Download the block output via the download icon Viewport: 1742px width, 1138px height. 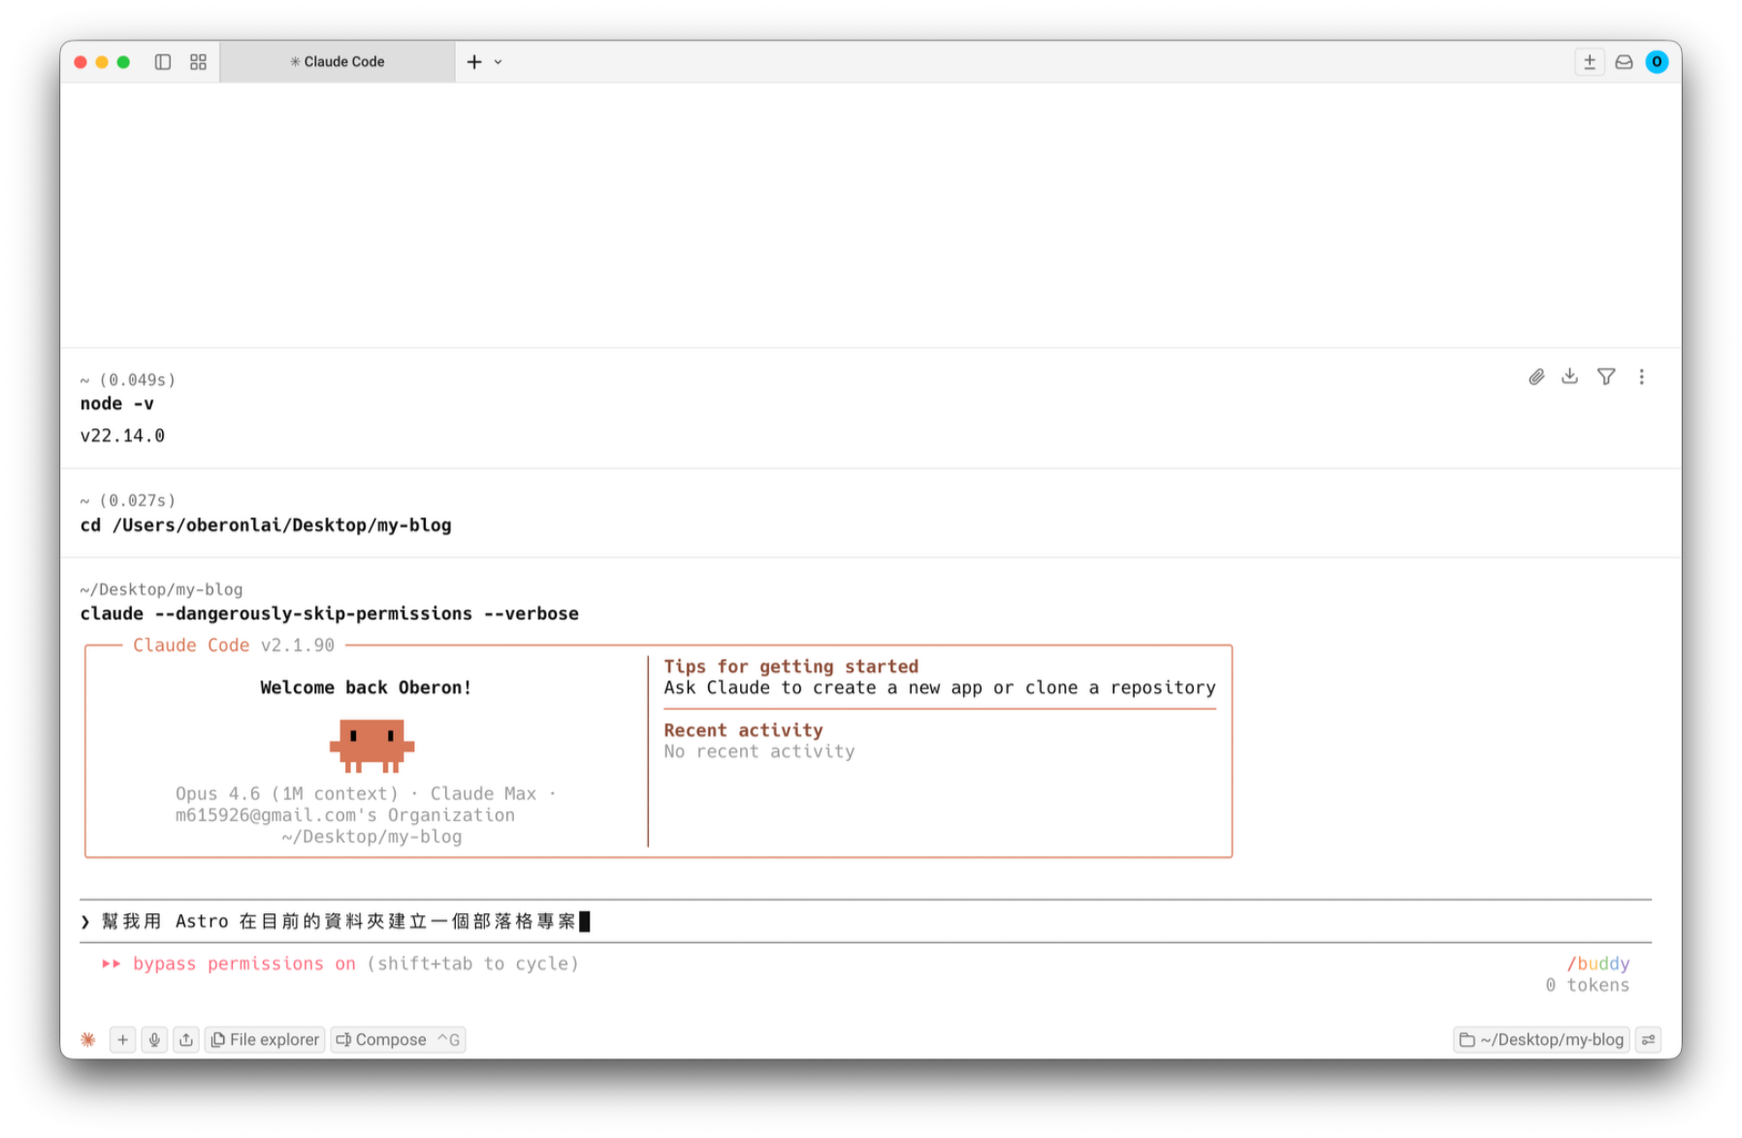click(1570, 376)
